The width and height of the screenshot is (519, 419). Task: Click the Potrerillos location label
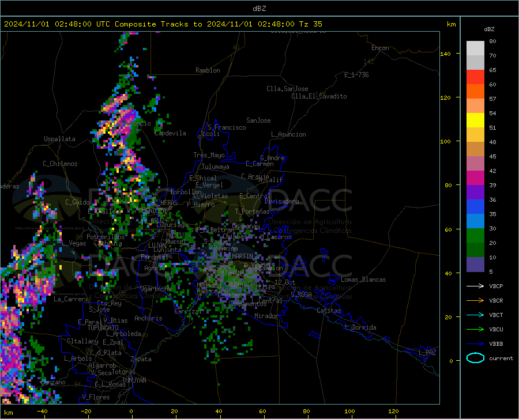tap(106, 237)
